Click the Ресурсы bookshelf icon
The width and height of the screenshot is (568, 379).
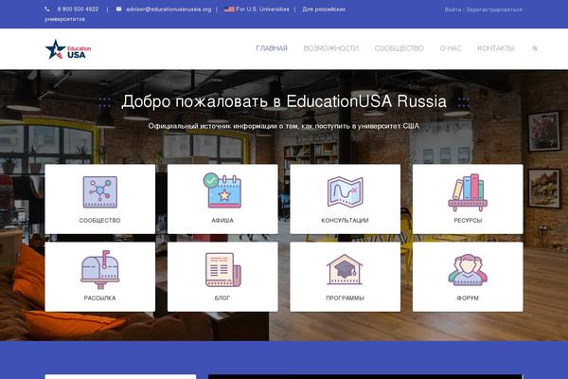[468, 192]
